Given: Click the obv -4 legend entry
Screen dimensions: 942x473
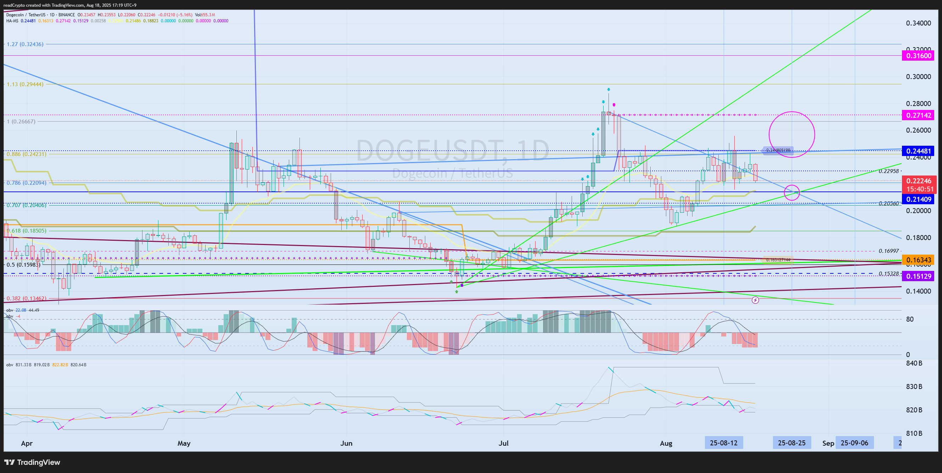Looking at the screenshot, I should tap(13, 316).
